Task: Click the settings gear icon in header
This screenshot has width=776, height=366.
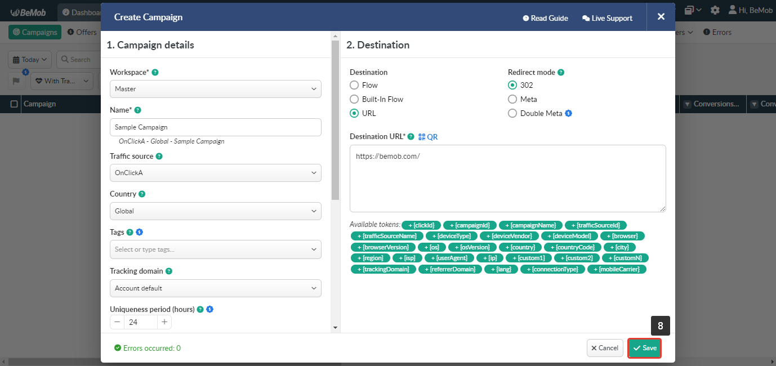Action: click(715, 10)
